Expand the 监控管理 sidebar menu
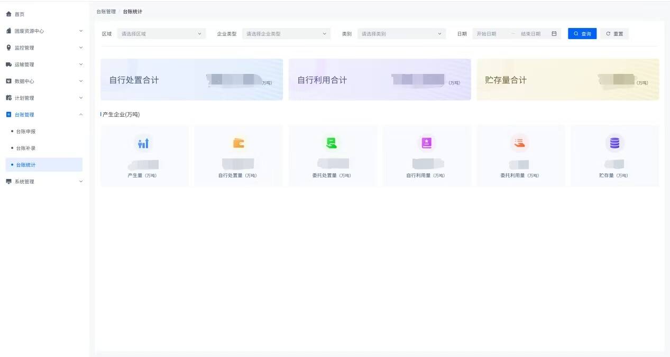The image size is (670, 357). (x=44, y=48)
